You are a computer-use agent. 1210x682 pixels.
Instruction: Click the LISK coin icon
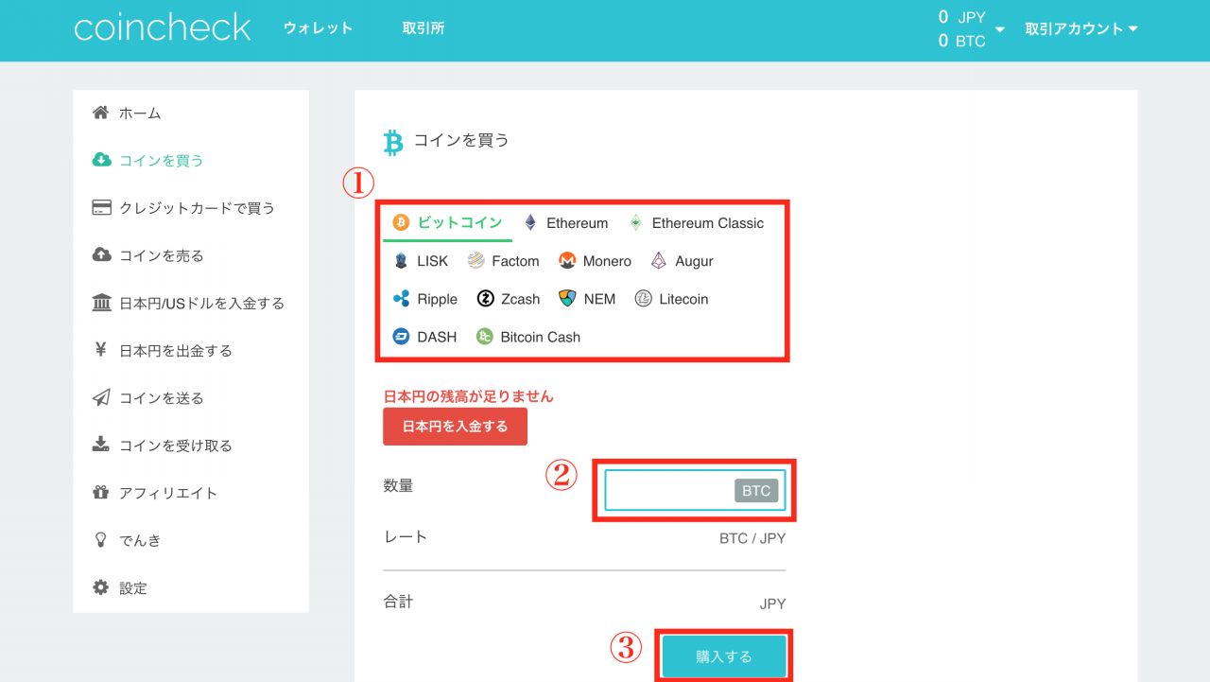(x=401, y=261)
